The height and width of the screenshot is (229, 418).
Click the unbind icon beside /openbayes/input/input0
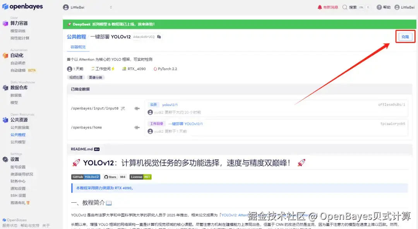coord(123,108)
